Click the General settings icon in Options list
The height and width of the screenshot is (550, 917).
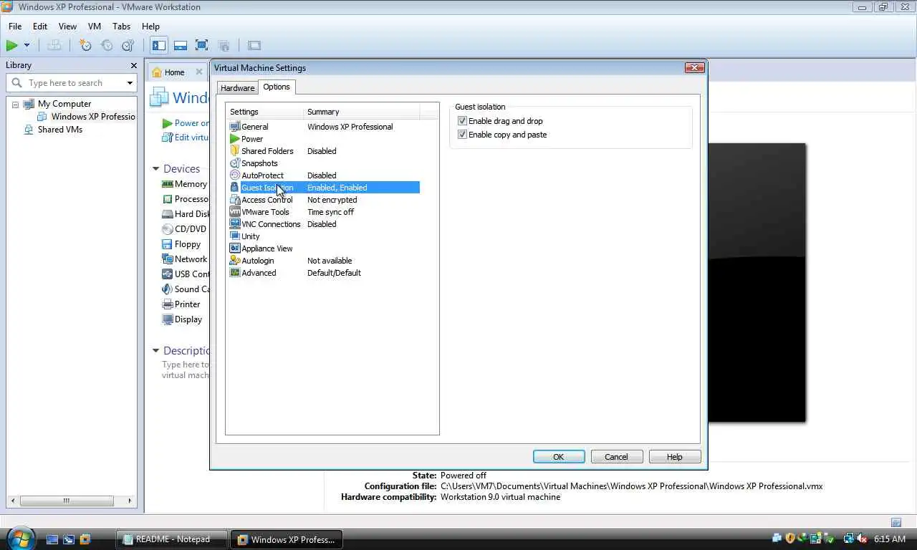point(235,127)
